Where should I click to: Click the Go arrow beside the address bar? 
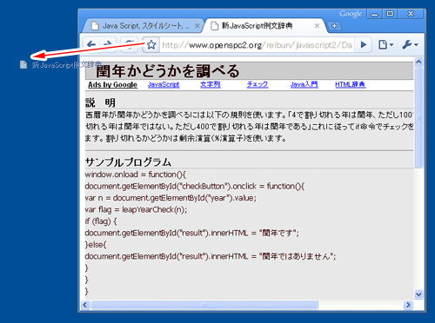click(363, 45)
